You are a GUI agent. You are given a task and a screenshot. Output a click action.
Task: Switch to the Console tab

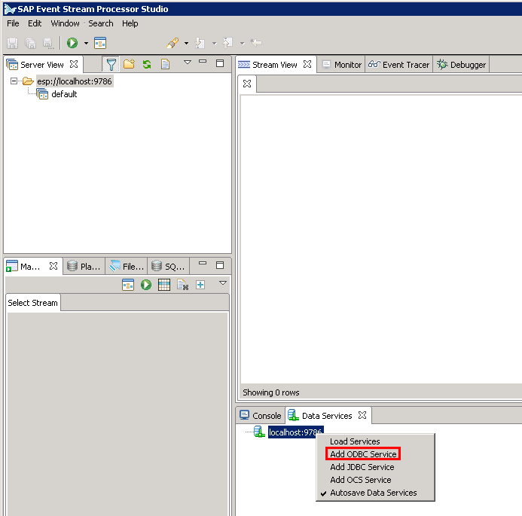(x=261, y=416)
